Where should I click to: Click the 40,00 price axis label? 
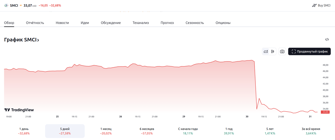326,90
